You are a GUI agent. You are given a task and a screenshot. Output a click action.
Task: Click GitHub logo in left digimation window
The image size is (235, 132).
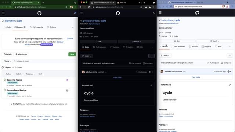coord(39,13)
